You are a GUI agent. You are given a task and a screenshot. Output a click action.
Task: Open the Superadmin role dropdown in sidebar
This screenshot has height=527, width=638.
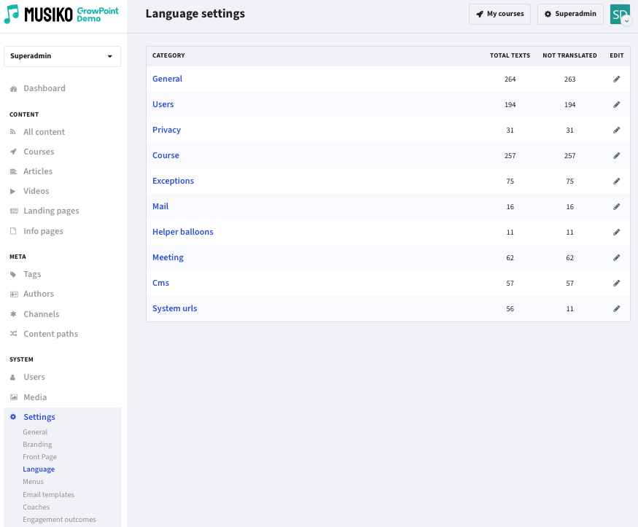click(62, 56)
